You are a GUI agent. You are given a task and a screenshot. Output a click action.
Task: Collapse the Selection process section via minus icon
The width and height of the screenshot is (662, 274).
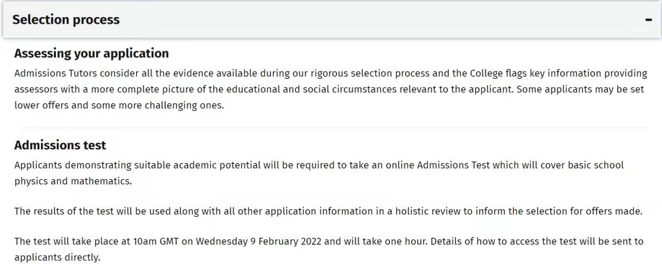[649, 20]
